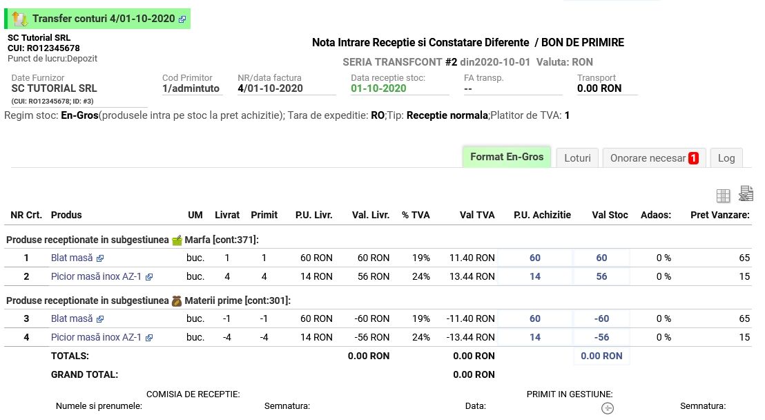The width and height of the screenshot is (765, 420).
Task: Click the Marfa basket icon
Action: [x=177, y=240]
